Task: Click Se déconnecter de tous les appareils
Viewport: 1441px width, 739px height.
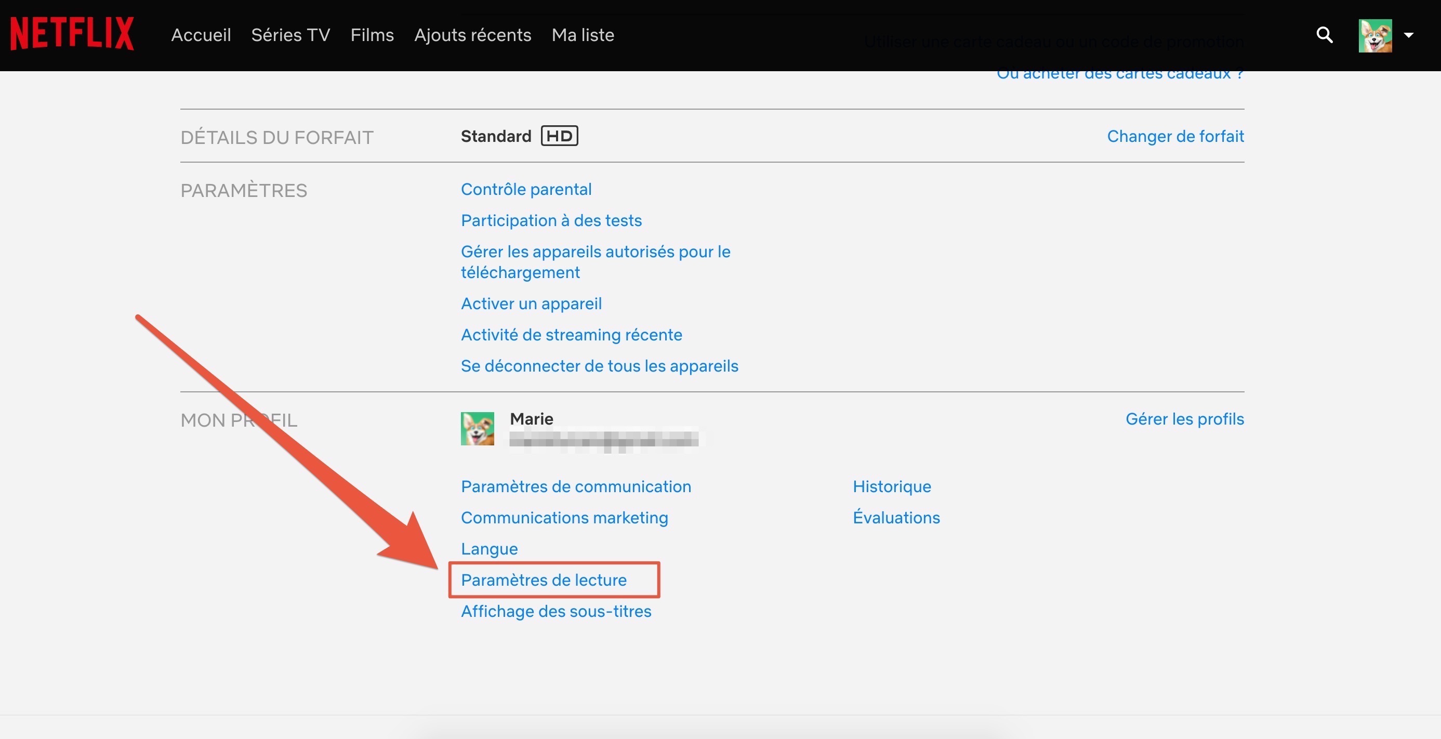Action: (599, 366)
